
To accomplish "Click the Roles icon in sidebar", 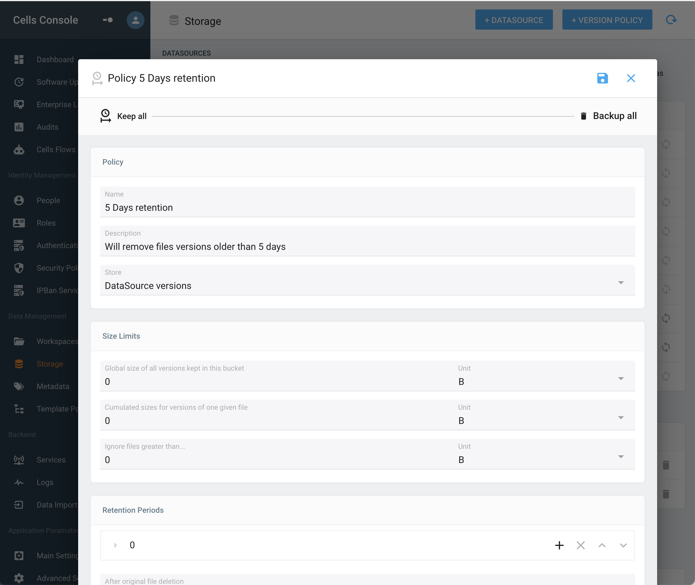I will (19, 223).
